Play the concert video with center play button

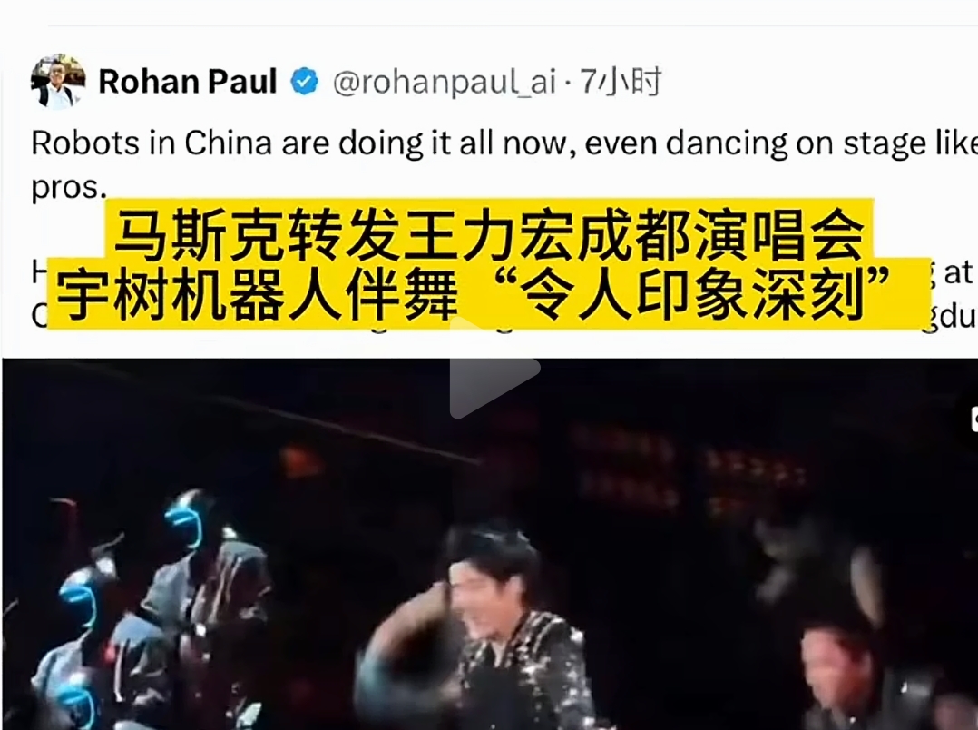click(494, 368)
